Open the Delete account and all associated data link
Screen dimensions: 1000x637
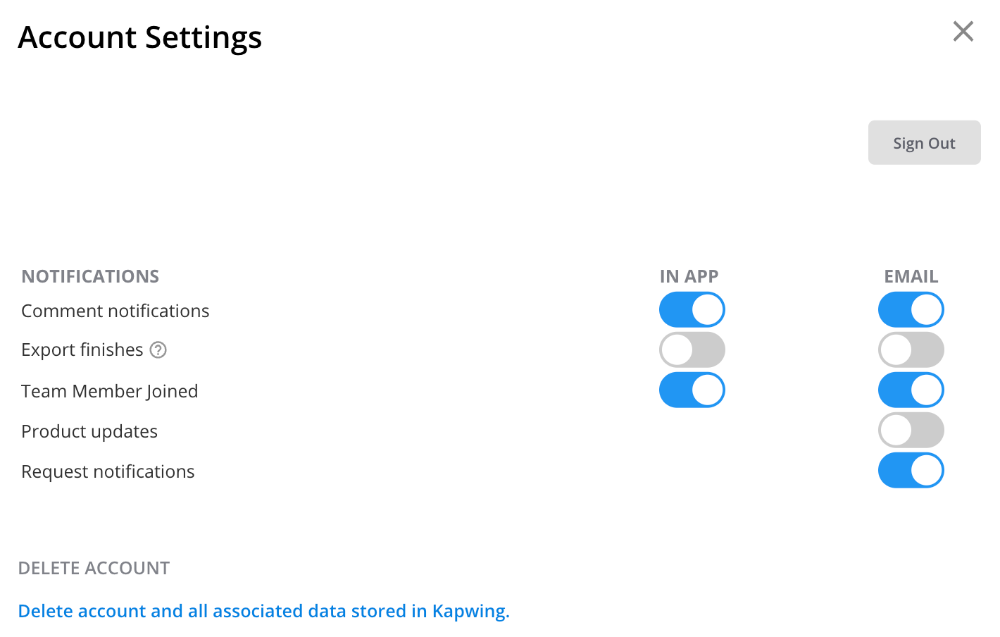click(263, 611)
